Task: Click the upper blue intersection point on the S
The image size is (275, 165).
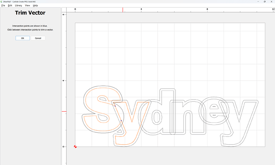Action: tap(115, 106)
